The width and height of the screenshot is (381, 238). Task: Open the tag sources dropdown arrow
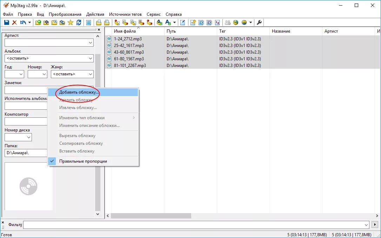click(250, 22)
